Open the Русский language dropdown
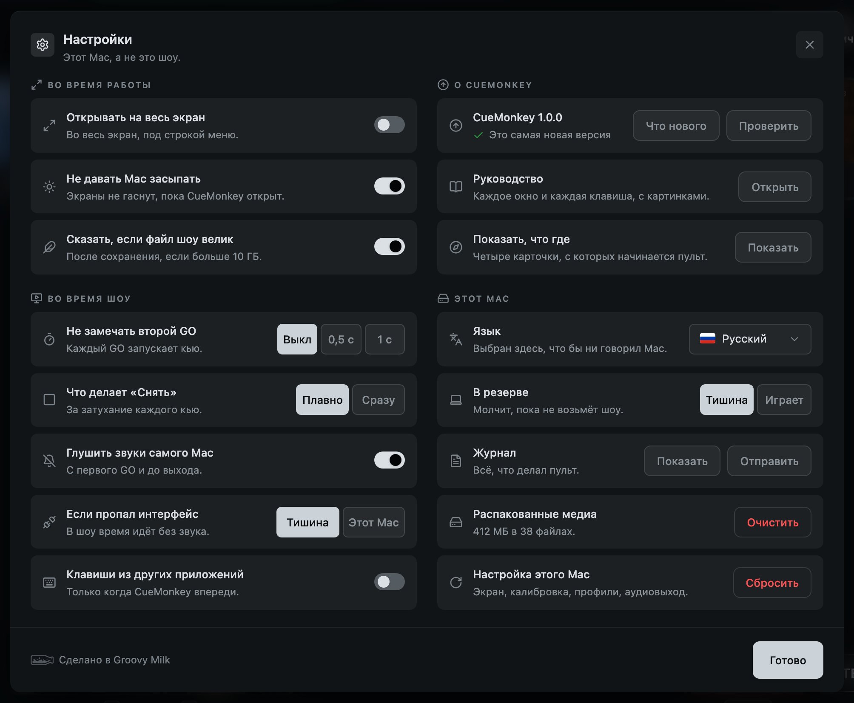 click(750, 339)
